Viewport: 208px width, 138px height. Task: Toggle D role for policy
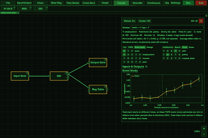(x=168, y=54)
